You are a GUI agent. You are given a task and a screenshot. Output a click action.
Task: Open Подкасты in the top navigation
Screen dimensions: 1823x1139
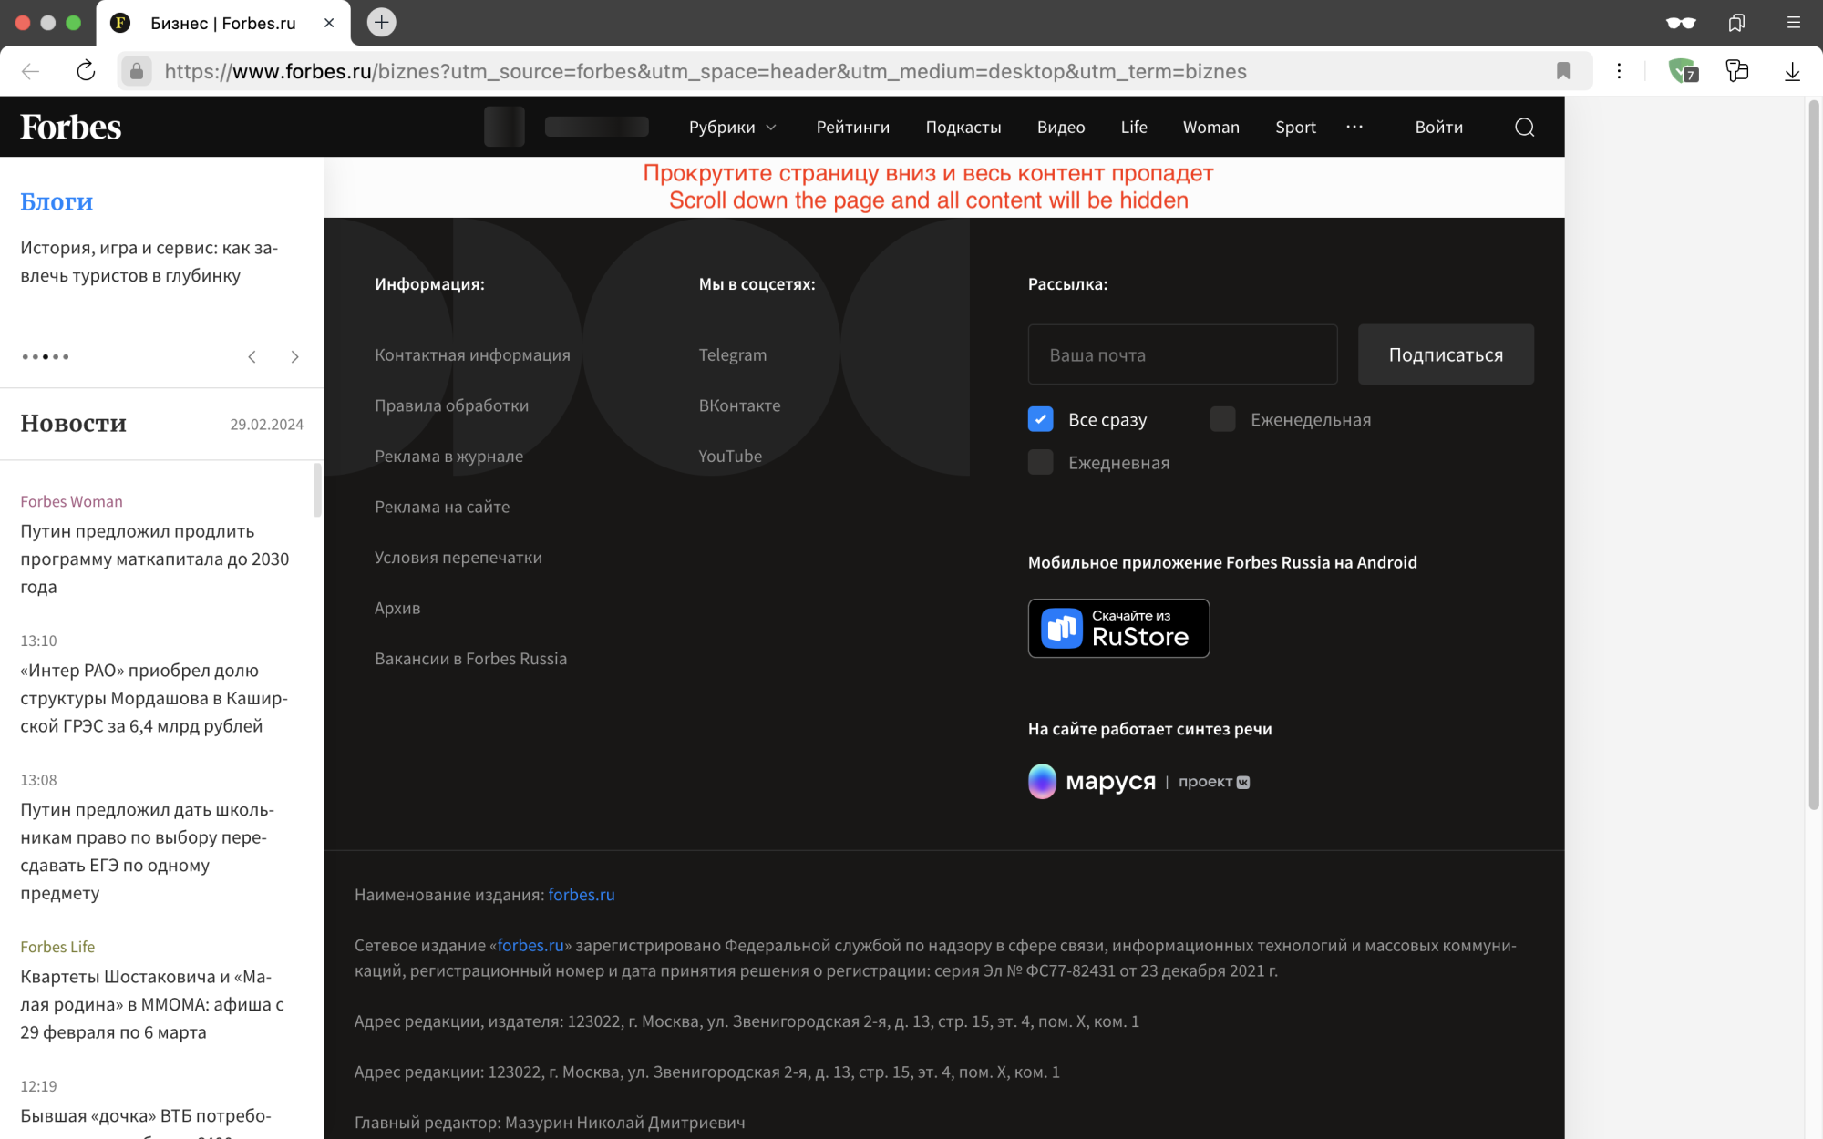click(963, 127)
